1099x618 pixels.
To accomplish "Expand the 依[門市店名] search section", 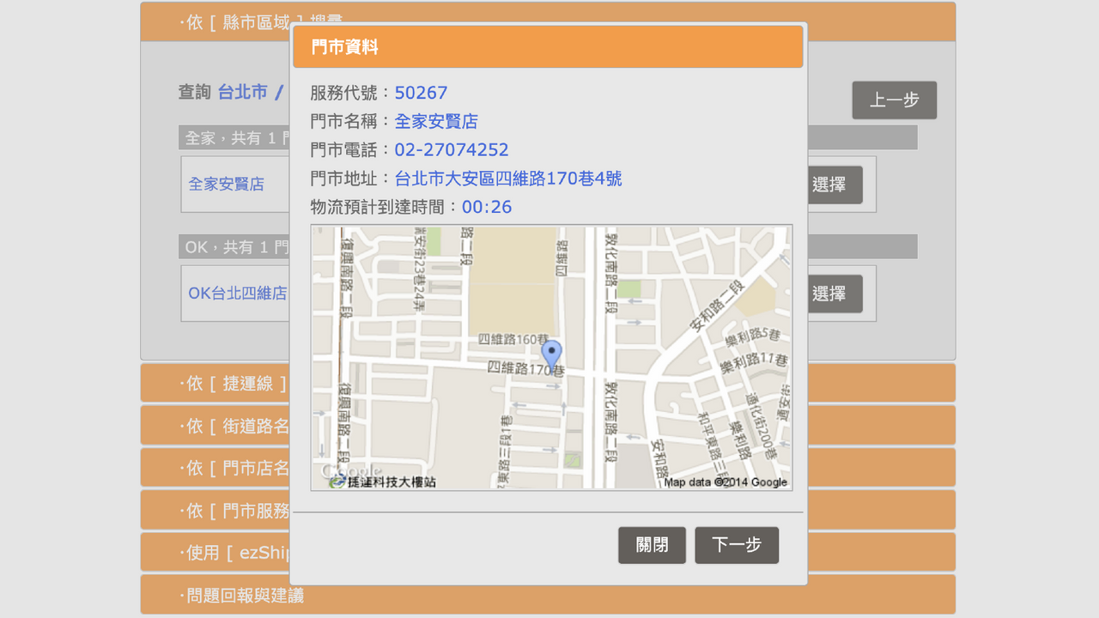I will 215,467.
